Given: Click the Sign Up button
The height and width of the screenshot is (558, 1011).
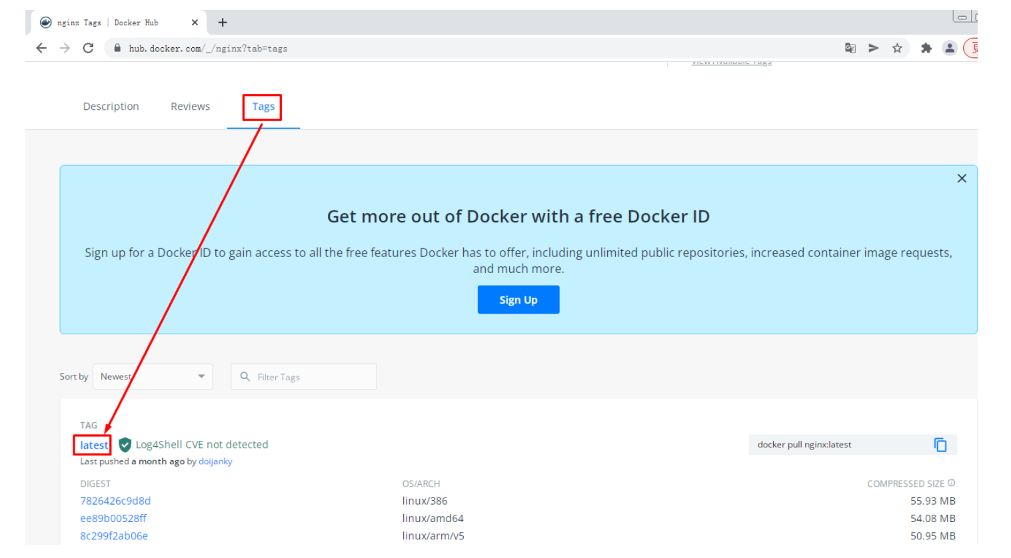Looking at the screenshot, I should pos(518,300).
